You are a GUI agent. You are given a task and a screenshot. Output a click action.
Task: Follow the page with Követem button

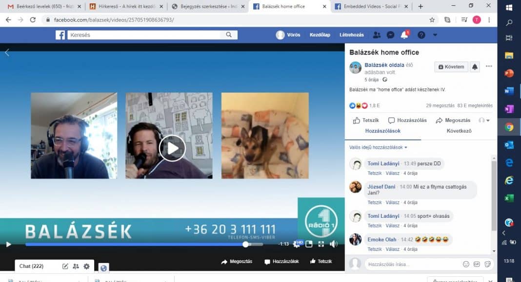coord(451,67)
